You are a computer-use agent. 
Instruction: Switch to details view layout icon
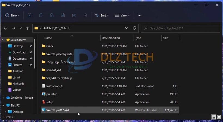click(214, 117)
